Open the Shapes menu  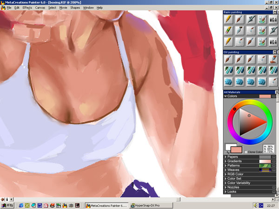tap(75, 7)
